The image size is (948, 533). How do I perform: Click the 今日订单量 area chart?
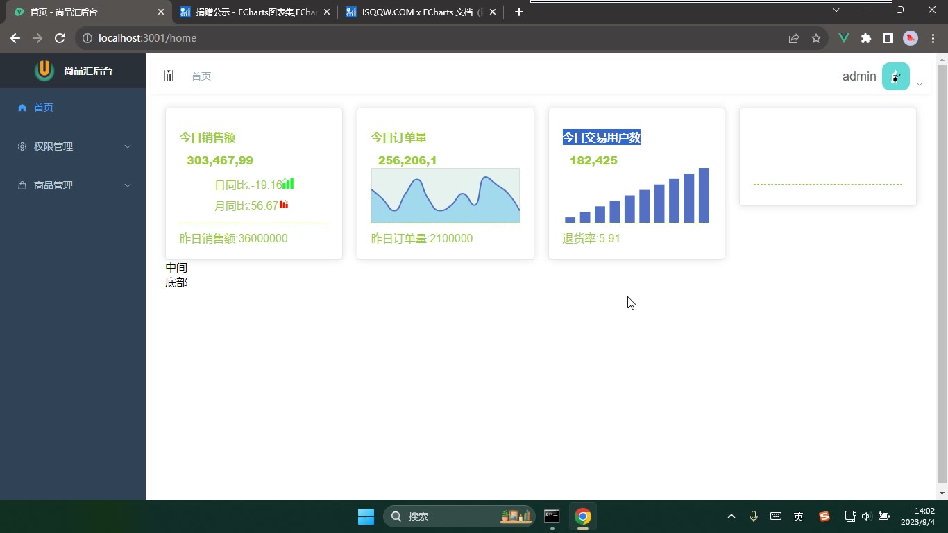(445, 195)
